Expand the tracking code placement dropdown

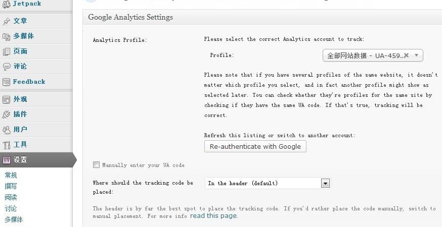325,183
